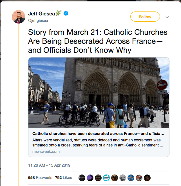Click the blue circular liker avatar, seventh in row

click(x=131, y=178)
